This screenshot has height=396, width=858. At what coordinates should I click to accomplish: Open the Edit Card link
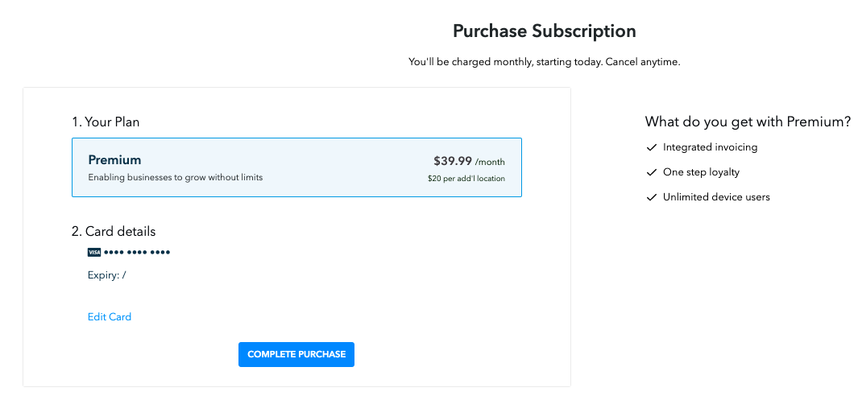(110, 316)
